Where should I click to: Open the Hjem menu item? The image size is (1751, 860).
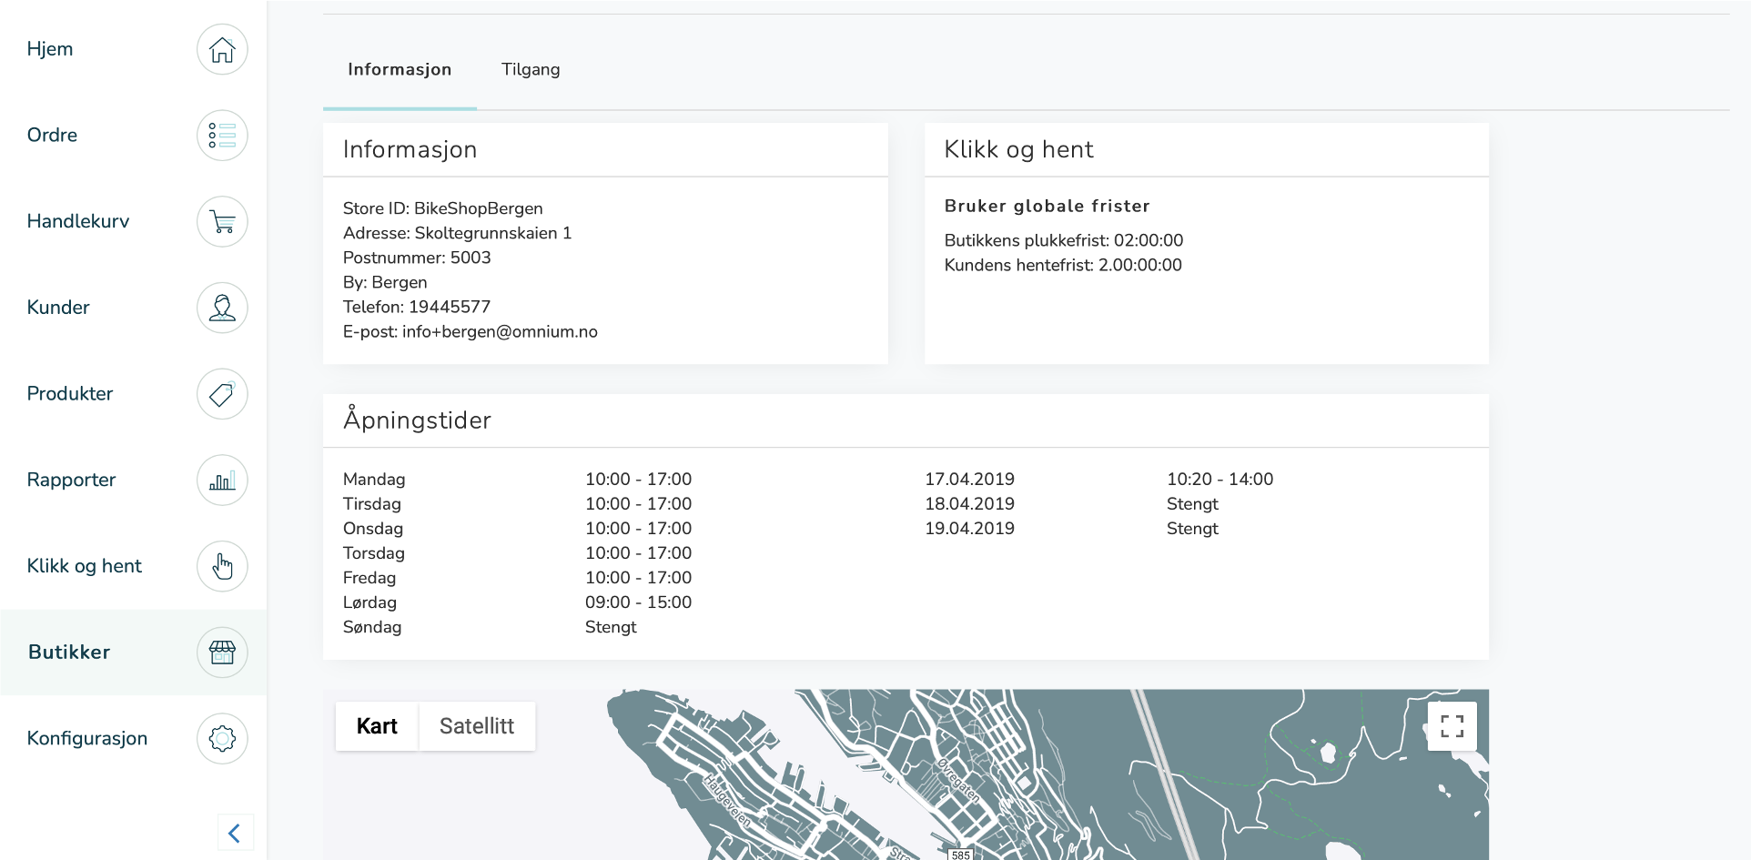[x=50, y=49]
